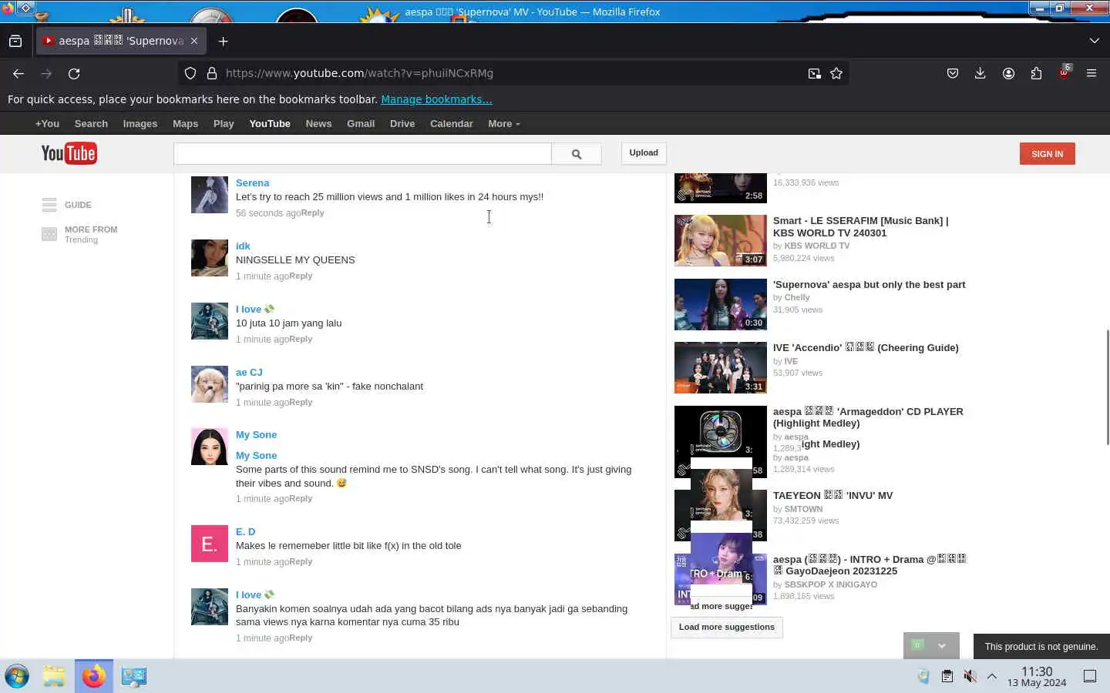Viewport: 1110px width, 693px height.
Task: Open the Picture-in-Picture icon in address bar
Action: click(814, 73)
